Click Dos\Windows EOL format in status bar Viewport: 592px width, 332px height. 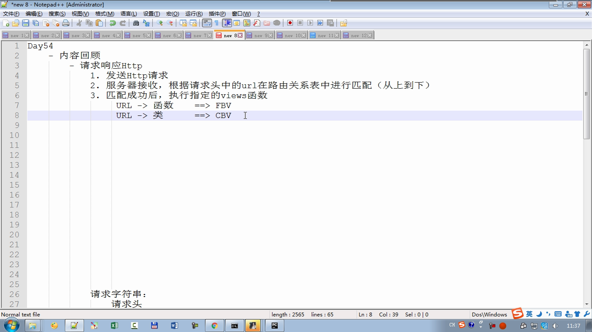(x=489, y=314)
